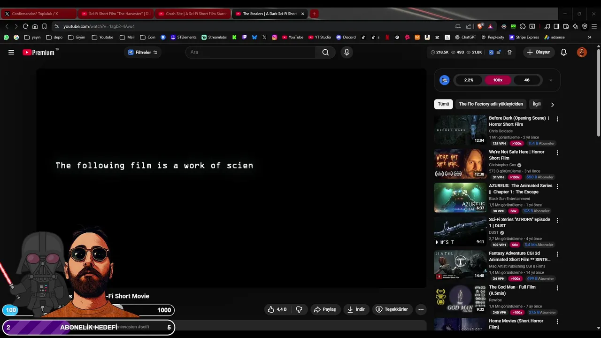Open Brave main hamburger menu

click(594, 26)
